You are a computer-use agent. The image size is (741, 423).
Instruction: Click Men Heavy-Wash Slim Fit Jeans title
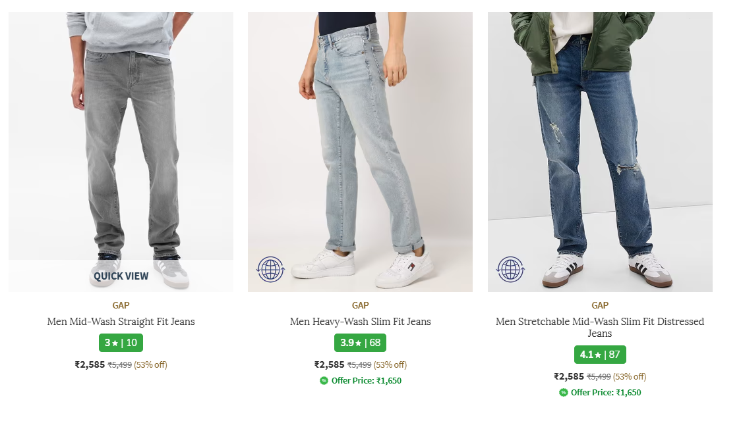coord(360,322)
